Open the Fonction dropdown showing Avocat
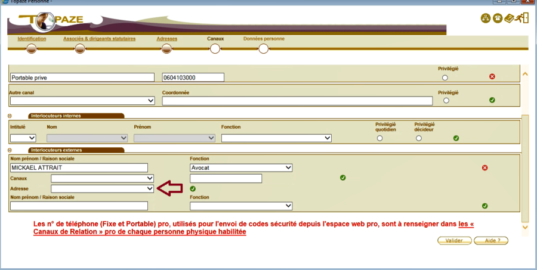537x270 pixels. (240, 168)
